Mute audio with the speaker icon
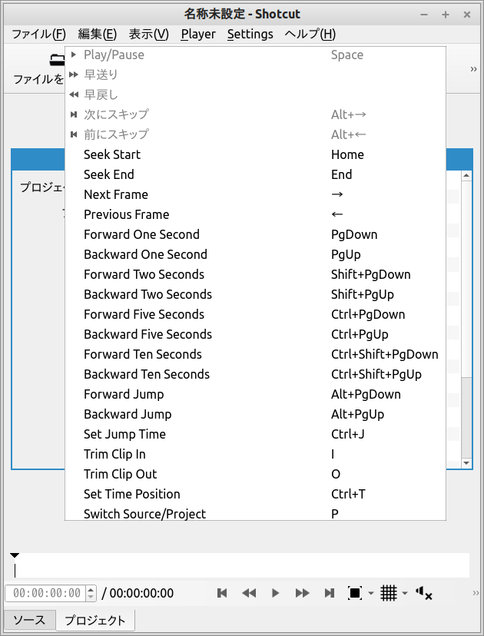The image size is (484, 636). 423,593
